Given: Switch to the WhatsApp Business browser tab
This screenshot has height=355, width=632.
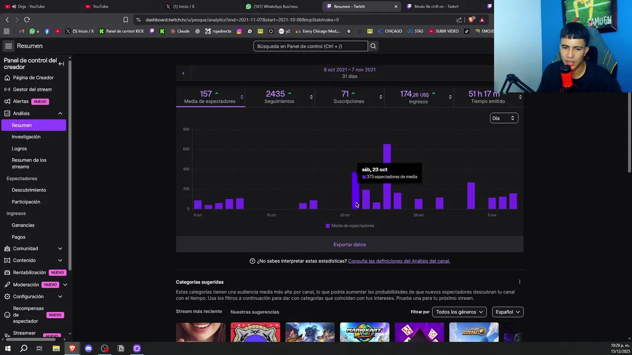Looking at the screenshot, I should click(280, 6).
